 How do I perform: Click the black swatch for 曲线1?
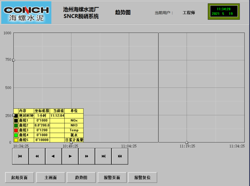point(16,121)
